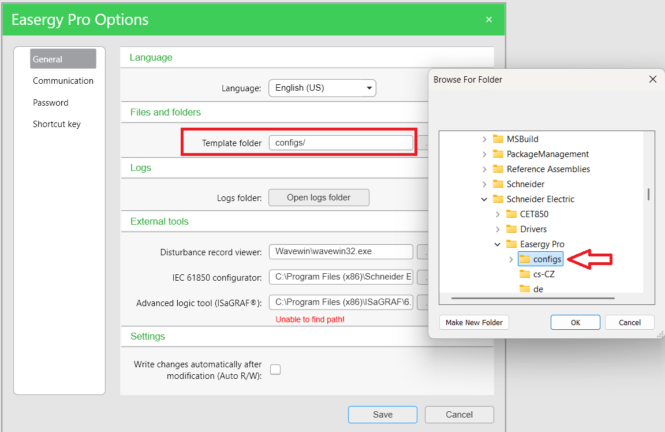Click the folder tree vertical scrollbar thumb
This screenshot has height=432, width=665.
coord(648,195)
